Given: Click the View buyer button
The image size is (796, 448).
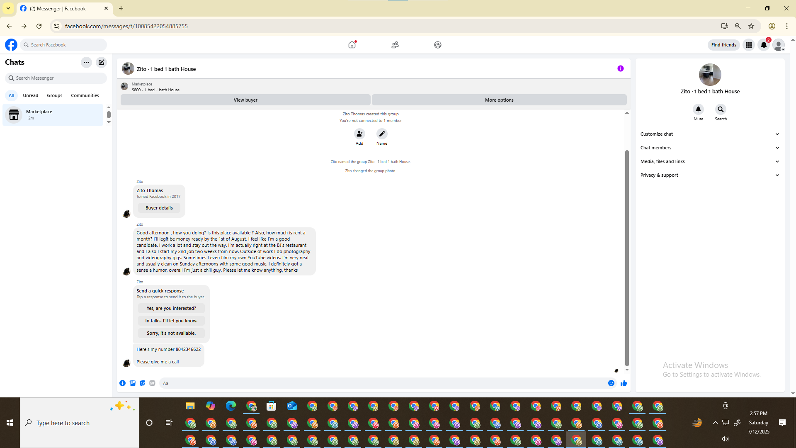Looking at the screenshot, I should 245,100.
